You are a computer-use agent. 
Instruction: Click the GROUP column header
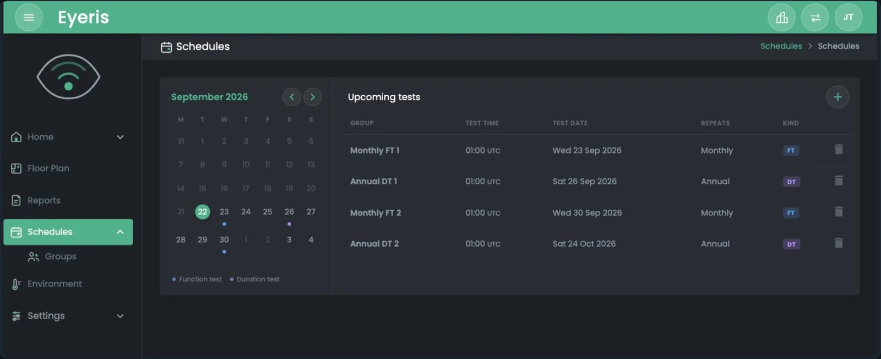tap(362, 123)
